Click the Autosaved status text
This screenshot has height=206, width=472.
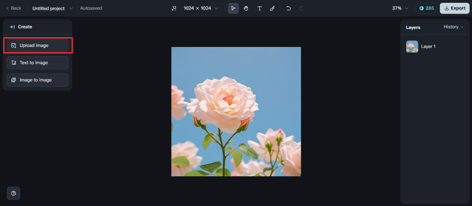point(91,8)
